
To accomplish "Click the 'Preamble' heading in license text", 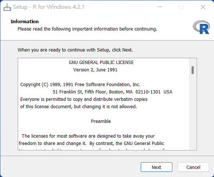I will (101, 121).
